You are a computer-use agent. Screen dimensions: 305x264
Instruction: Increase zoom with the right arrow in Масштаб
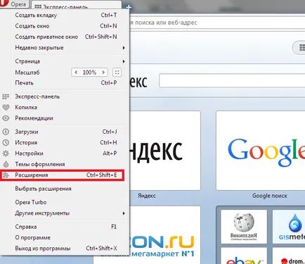pos(103,73)
